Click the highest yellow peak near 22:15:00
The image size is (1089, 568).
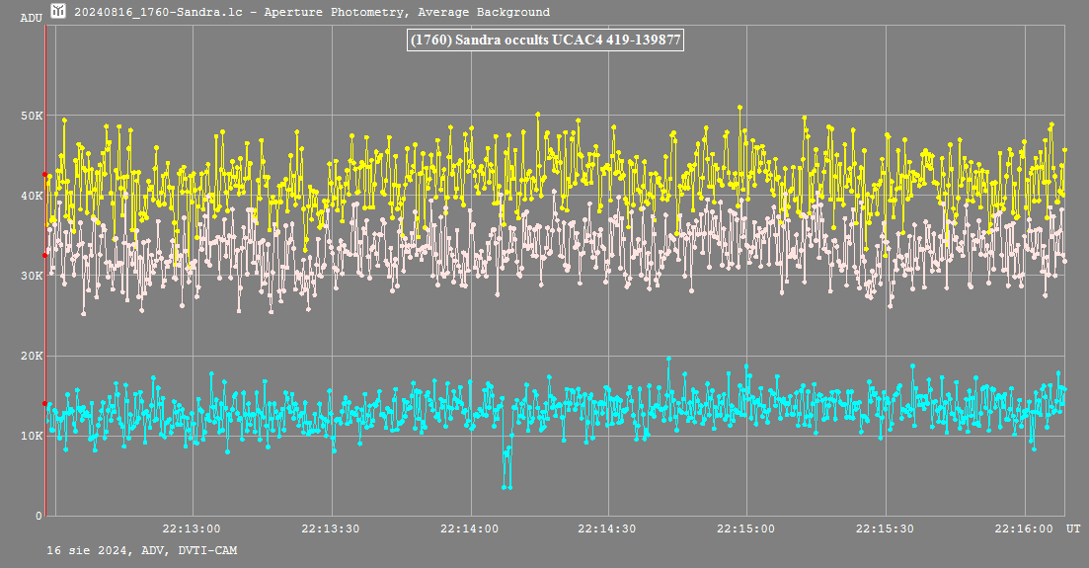coord(740,107)
